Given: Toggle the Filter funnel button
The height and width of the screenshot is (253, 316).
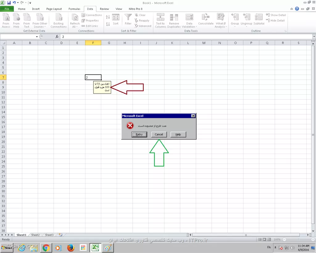Looking at the screenshot, I should coord(128,19).
